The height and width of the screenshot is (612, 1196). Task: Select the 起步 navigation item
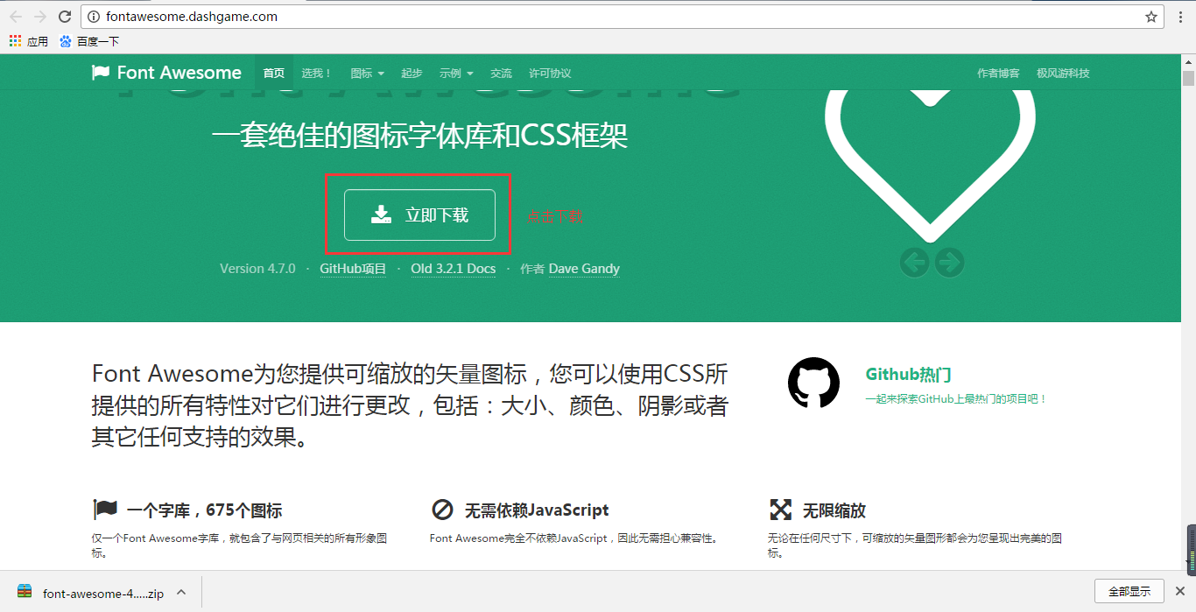tap(412, 74)
